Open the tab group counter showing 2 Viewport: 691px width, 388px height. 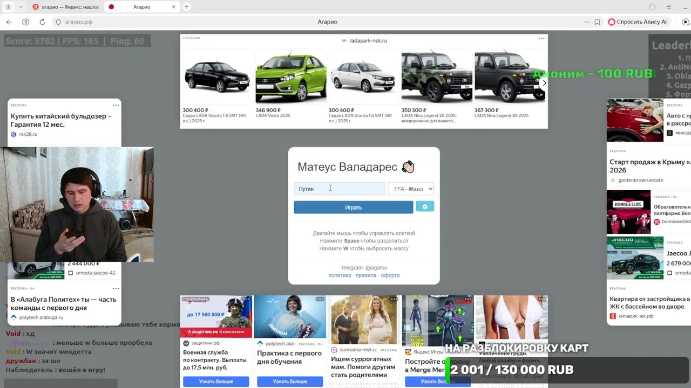click(8, 6)
